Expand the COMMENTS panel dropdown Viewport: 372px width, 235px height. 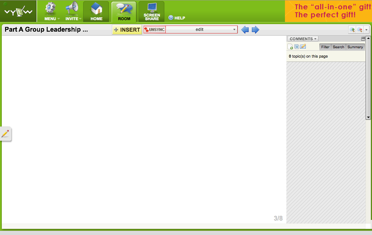[x=303, y=39]
